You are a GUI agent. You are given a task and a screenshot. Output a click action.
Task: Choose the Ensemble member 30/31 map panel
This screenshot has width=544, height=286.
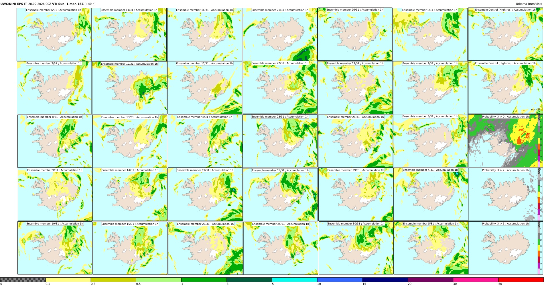(356, 248)
